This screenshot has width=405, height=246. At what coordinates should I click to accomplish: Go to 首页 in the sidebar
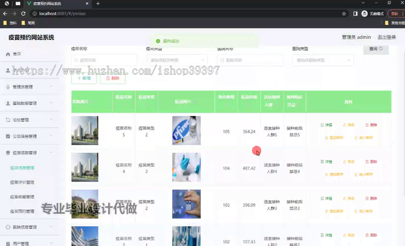click(x=17, y=54)
